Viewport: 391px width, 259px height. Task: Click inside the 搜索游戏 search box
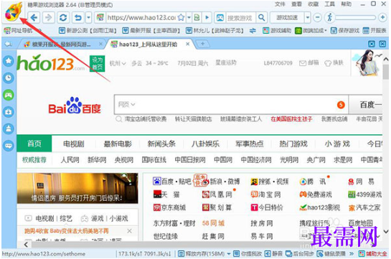tap(240, 18)
